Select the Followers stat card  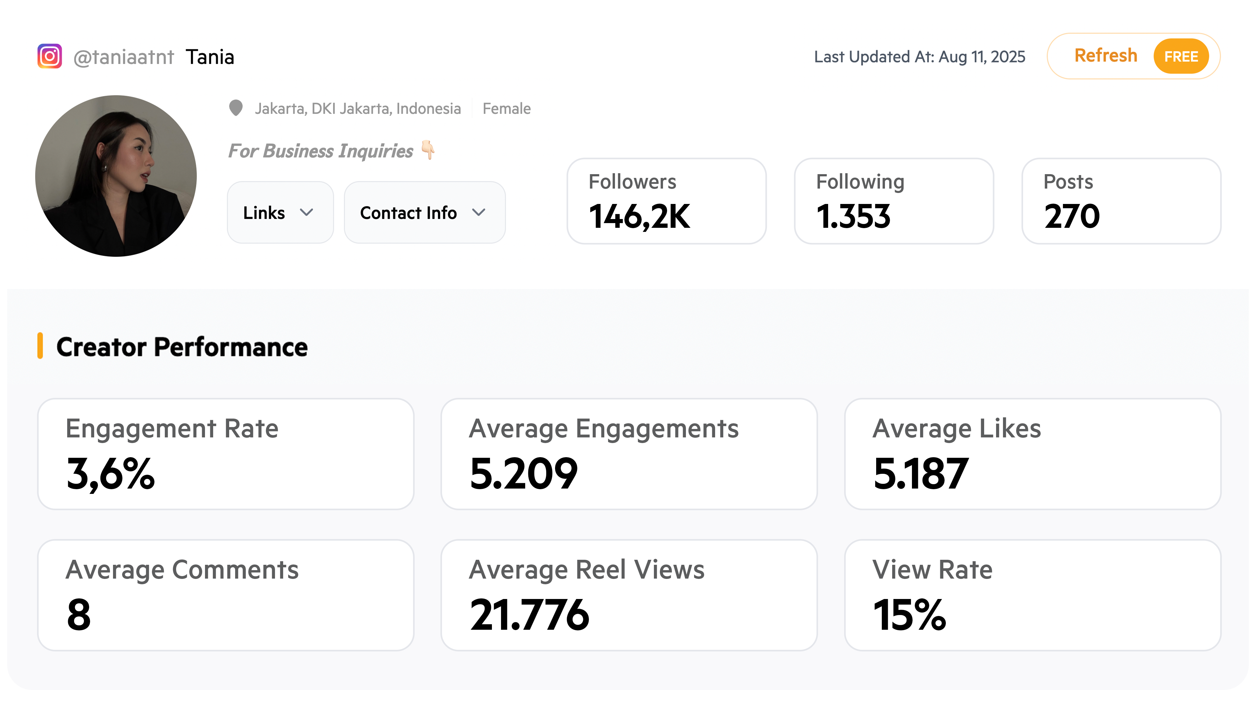click(x=666, y=201)
